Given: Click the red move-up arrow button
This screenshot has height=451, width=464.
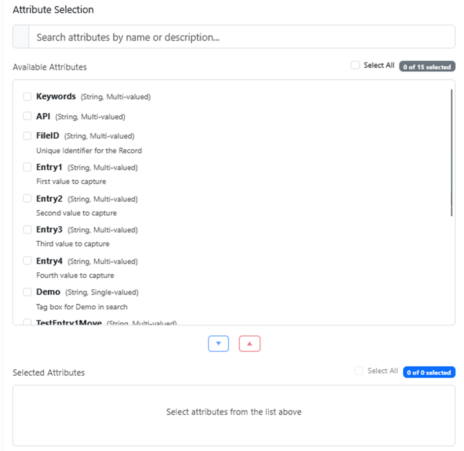Looking at the screenshot, I should 250,344.
